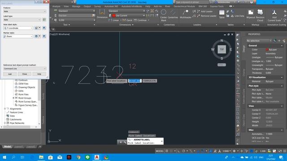
Task: Edit the Y coordinate note label style
Action: 36,28
